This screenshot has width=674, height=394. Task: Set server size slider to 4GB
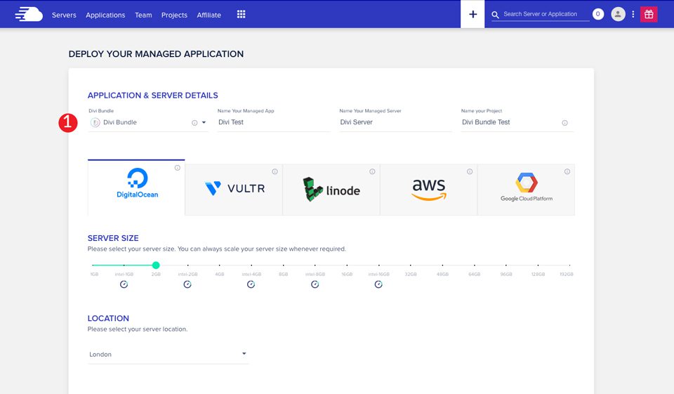click(220, 265)
